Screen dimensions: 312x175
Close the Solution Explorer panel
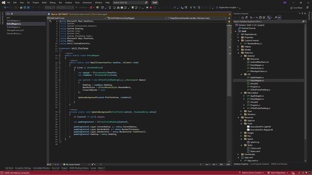[305, 14]
